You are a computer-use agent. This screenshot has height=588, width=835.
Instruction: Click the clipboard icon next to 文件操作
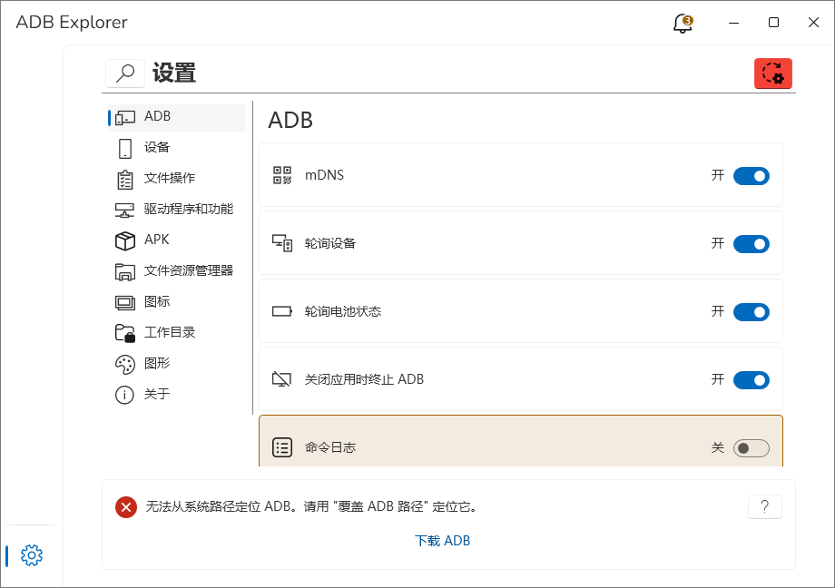[x=125, y=180]
